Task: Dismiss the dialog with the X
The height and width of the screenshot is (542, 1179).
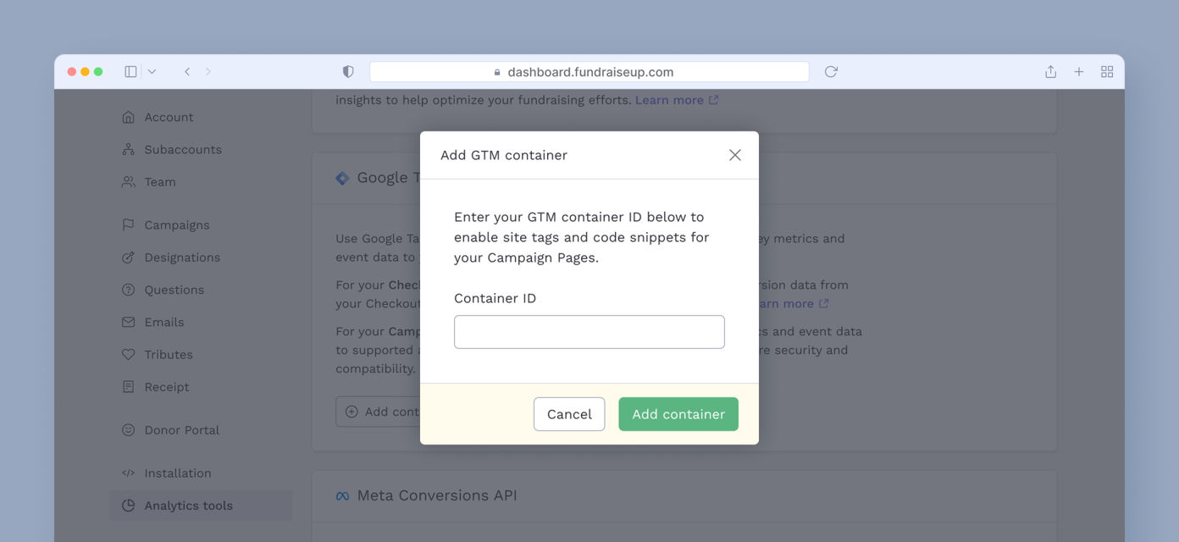Action: (x=734, y=155)
